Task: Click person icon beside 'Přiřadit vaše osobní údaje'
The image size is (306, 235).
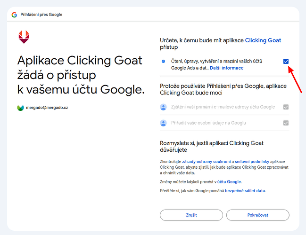Action: point(163,123)
